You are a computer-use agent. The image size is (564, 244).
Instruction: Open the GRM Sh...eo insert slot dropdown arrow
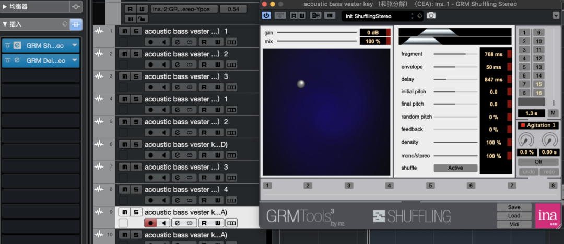pyautogui.click(x=75, y=45)
